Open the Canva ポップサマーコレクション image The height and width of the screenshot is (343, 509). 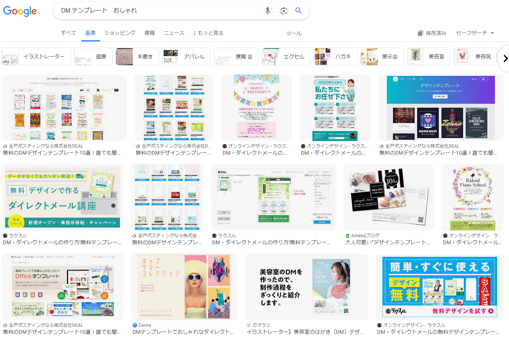pyautogui.click(x=184, y=287)
